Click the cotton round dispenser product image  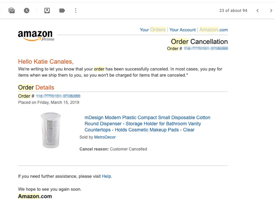coord(50,130)
